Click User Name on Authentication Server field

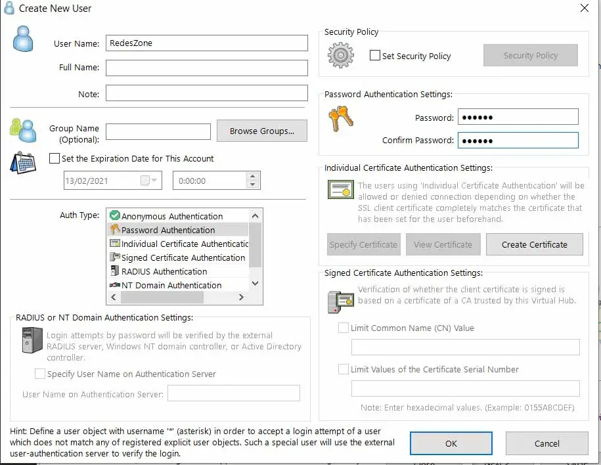tap(234, 393)
